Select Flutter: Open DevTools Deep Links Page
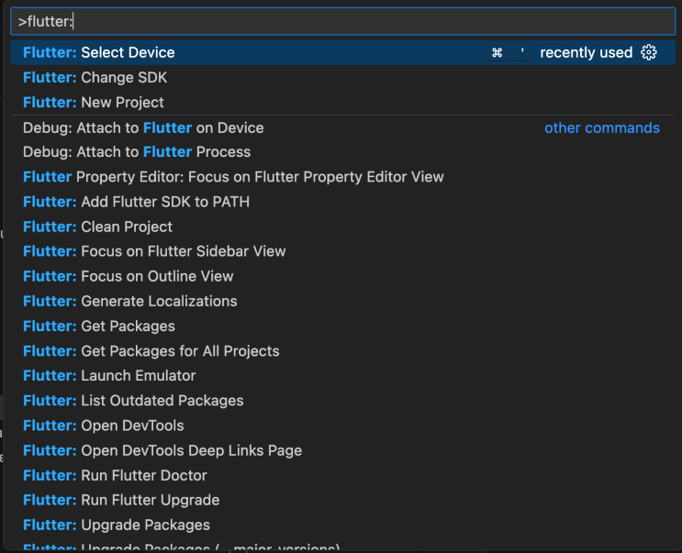 342,450
